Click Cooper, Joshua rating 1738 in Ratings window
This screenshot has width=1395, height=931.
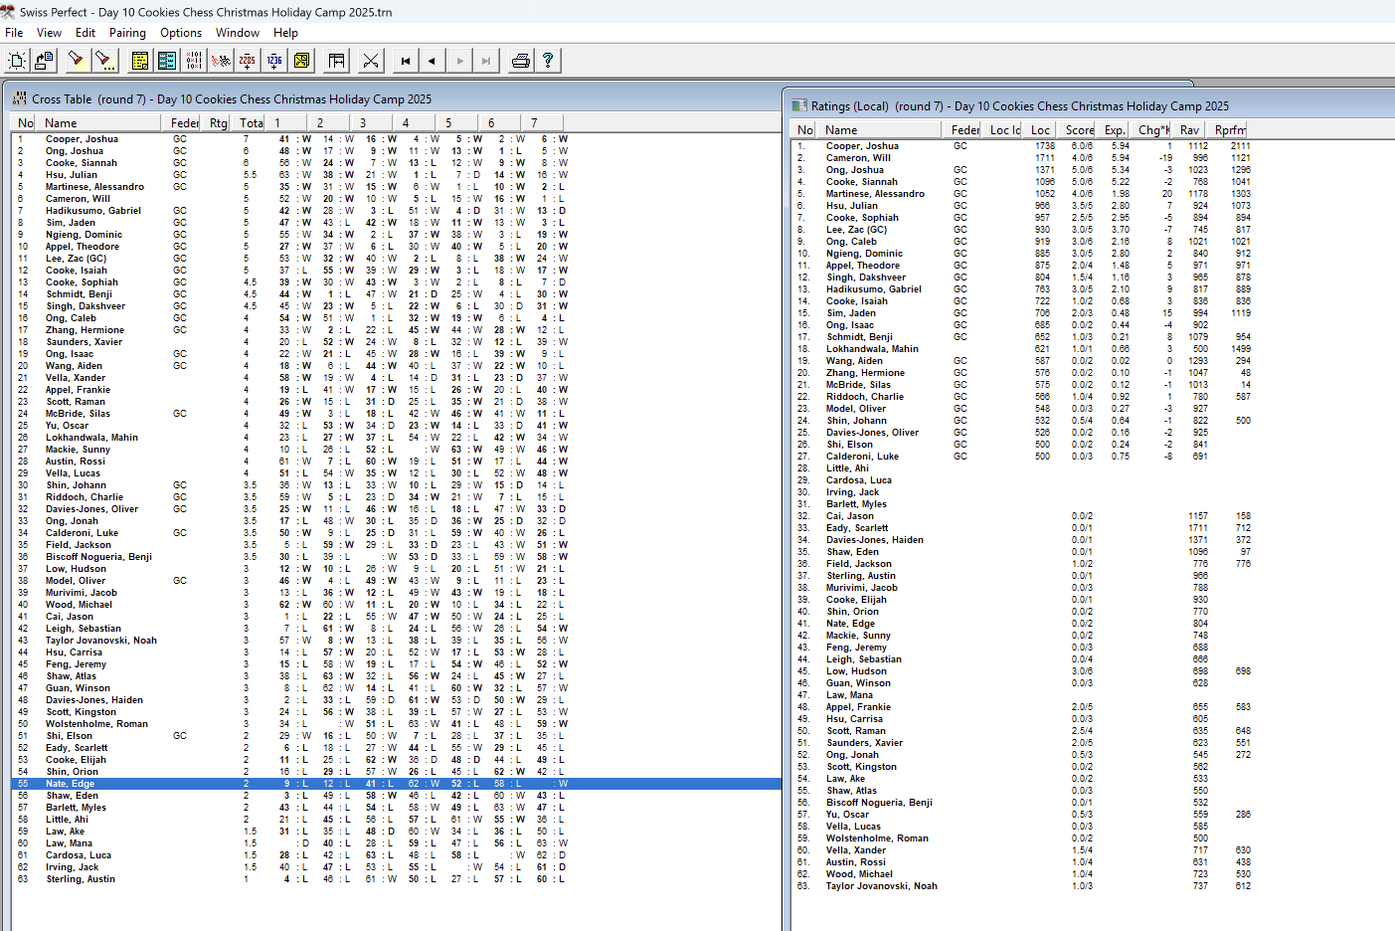pyautogui.click(x=1045, y=146)
